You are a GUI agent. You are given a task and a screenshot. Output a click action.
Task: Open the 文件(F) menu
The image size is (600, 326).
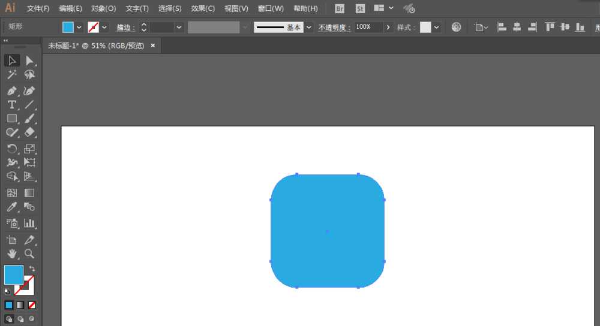pyautogui.click(x=38, y=8)
